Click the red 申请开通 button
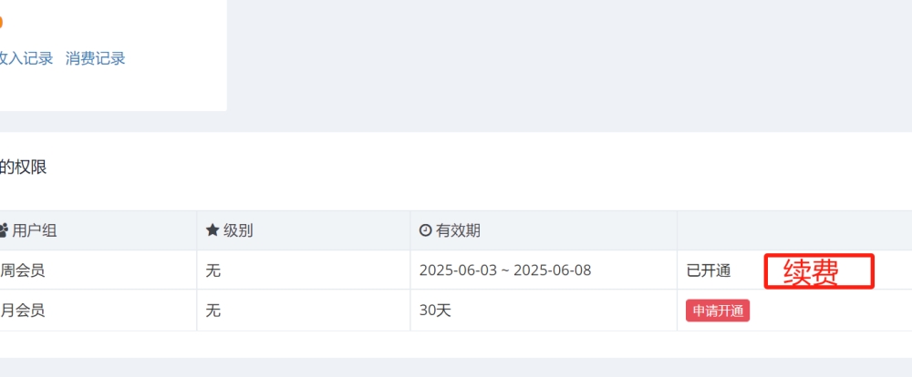This screenshot has height=377, width=912. [718, 311]
